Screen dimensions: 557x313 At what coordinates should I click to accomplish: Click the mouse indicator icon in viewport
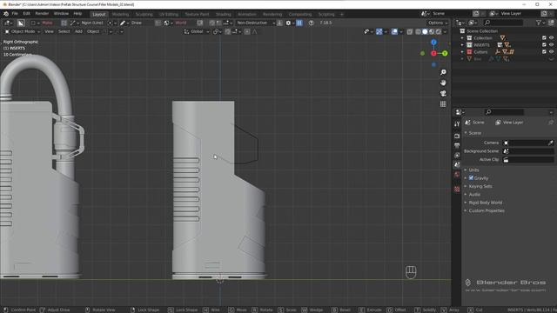pos(411,272)
